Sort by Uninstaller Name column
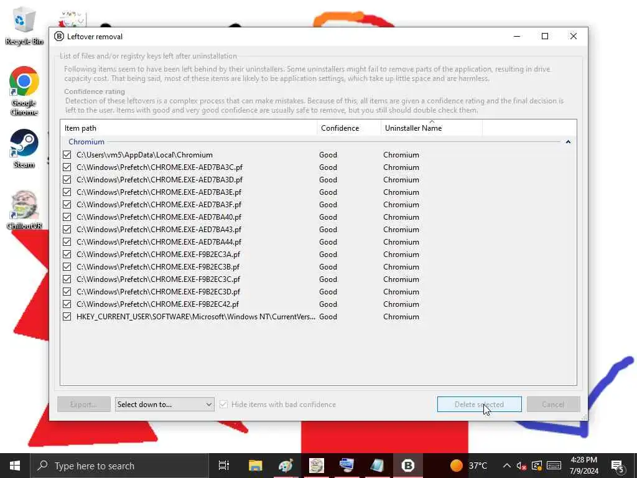The height and width of the screenshot is (478, 637). [x=432, y=128]
